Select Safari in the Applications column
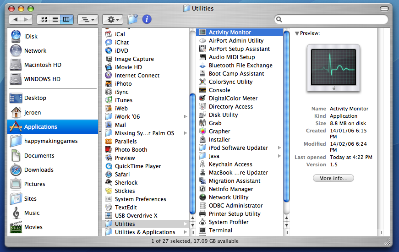The image size is (399, 252). (x=146, y=175)
